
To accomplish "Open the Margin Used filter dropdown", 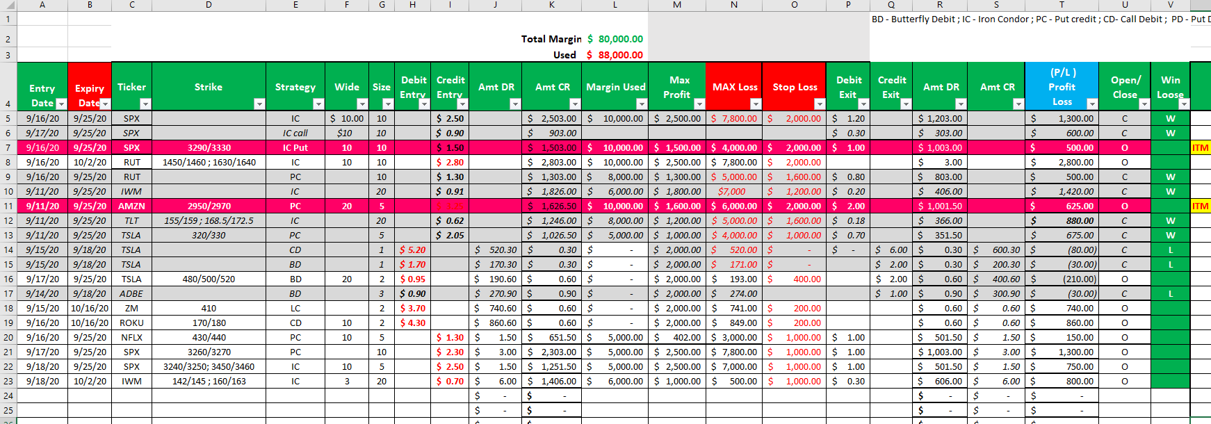I will pos(641,104).
